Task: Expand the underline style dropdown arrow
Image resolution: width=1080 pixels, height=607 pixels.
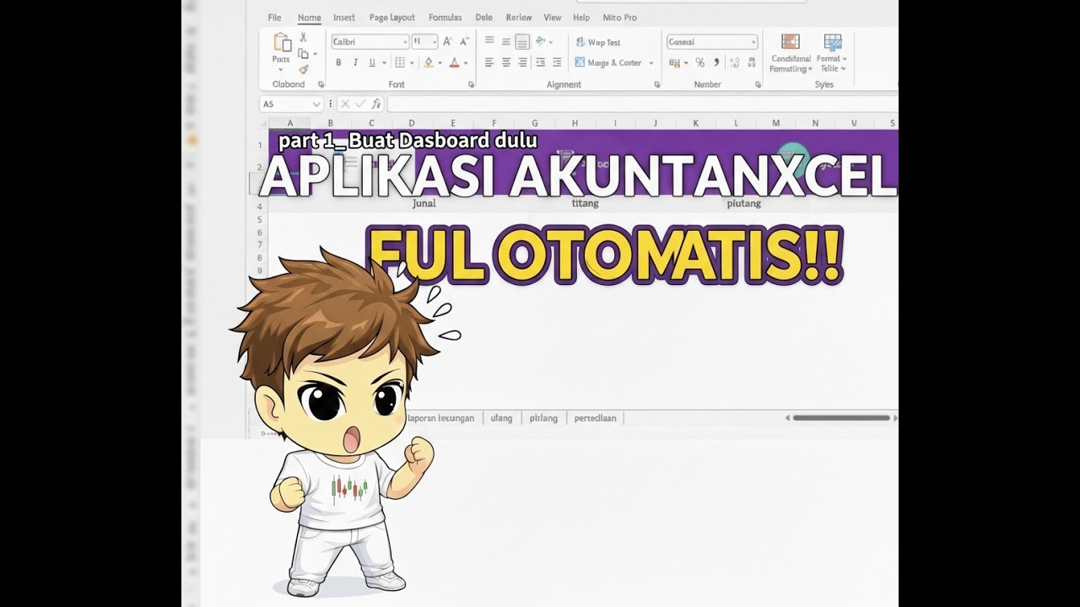Action: pos(384,63)
